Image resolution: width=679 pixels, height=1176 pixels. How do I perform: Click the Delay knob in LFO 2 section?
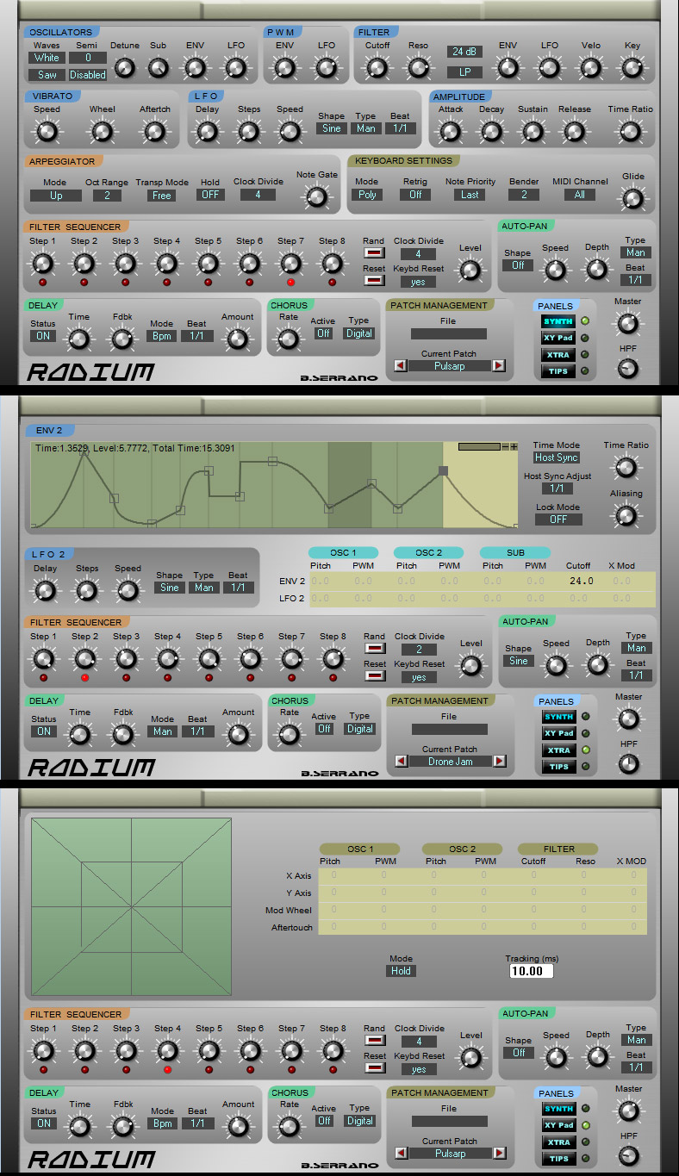[x=45, y=591]
